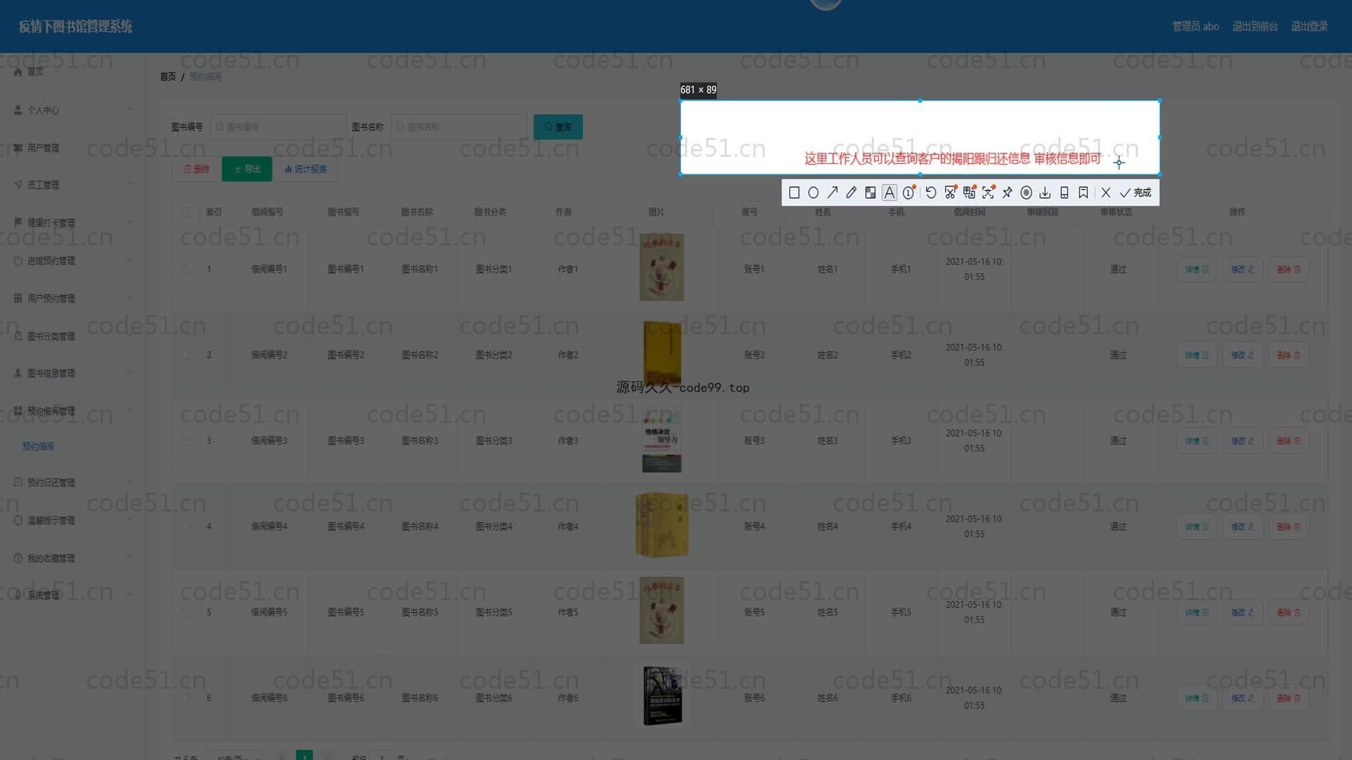Open 系统管理 in the sidebar
The width and height of the screenshot is (1352, 760).
pos(73,595)
